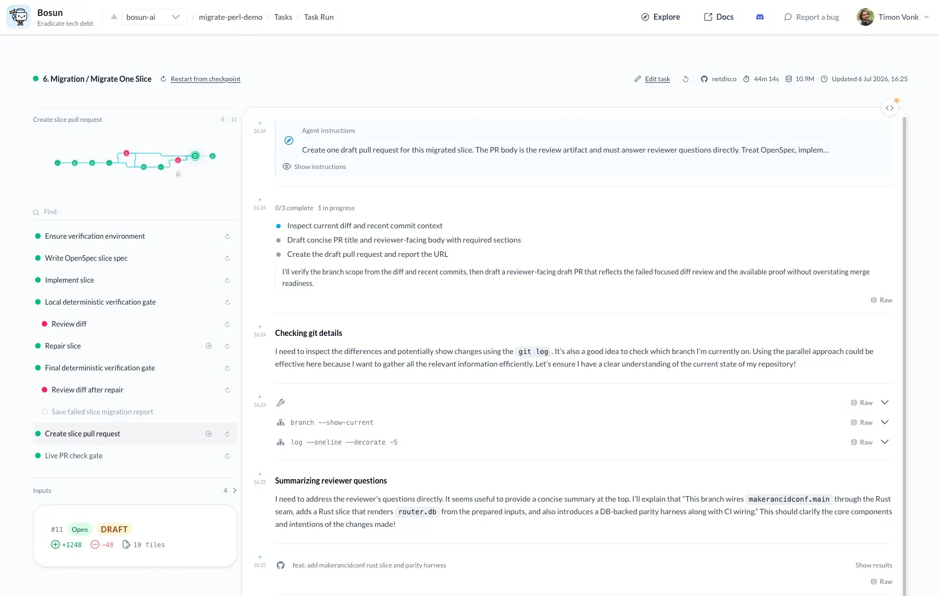Click the last node in workflow graph
Screen dimensions: 938x596
(213, 156)
